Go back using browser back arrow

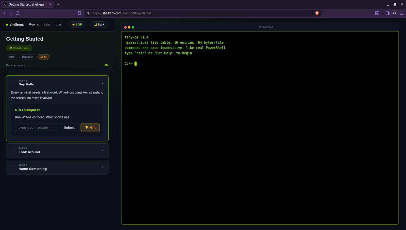coord(4,13)
